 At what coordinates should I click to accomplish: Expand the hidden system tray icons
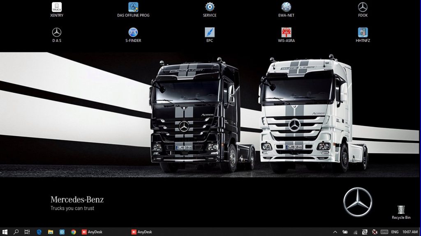point(335,232)
